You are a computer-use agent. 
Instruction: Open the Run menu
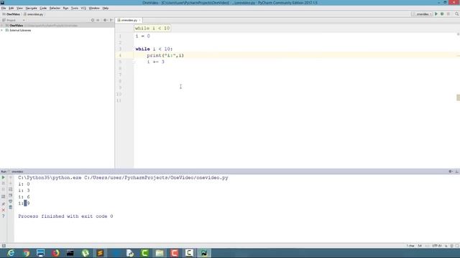(x=65, y=8)
